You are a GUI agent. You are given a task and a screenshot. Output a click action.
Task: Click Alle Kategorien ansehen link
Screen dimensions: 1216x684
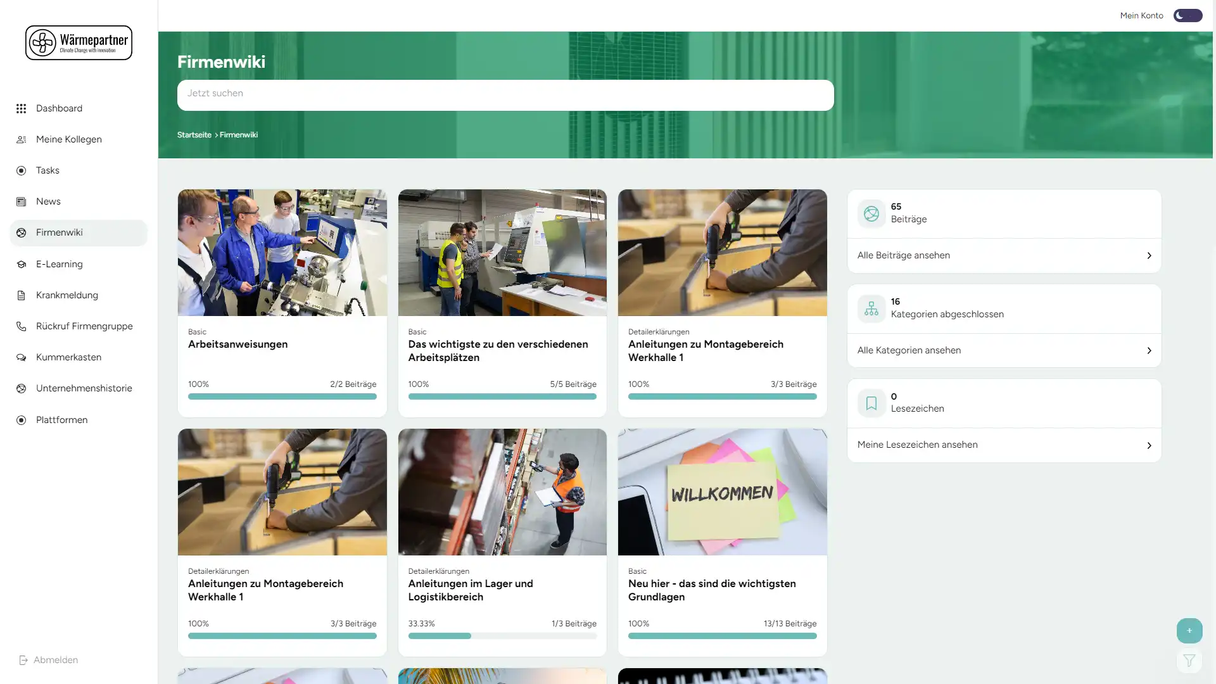point(1004,350)
